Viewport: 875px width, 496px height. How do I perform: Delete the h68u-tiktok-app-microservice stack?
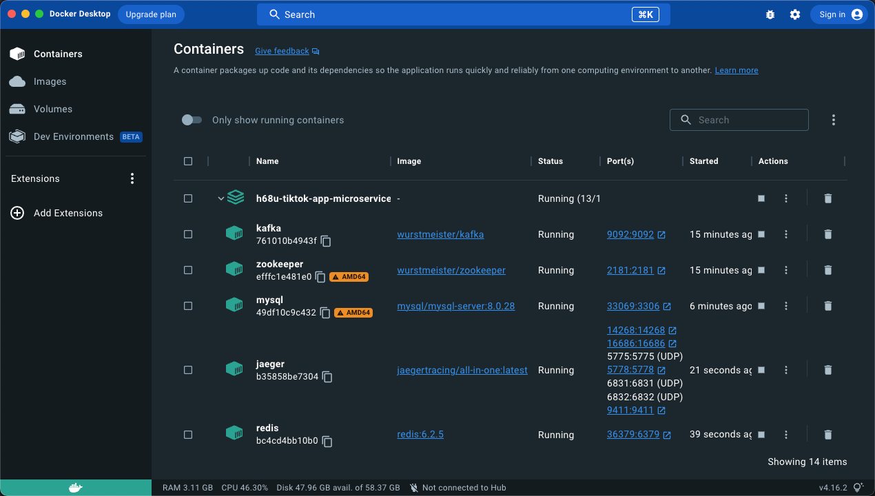828,198
